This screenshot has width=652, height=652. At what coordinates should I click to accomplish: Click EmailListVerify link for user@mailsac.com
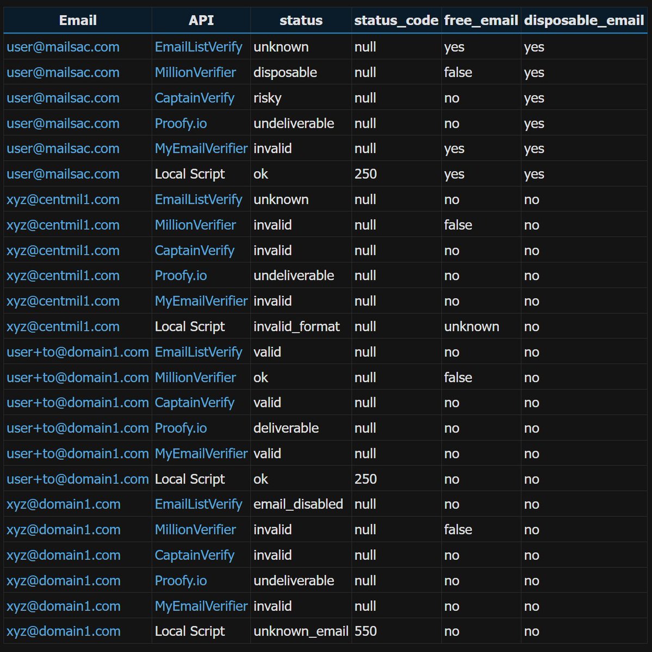[198, 47]
